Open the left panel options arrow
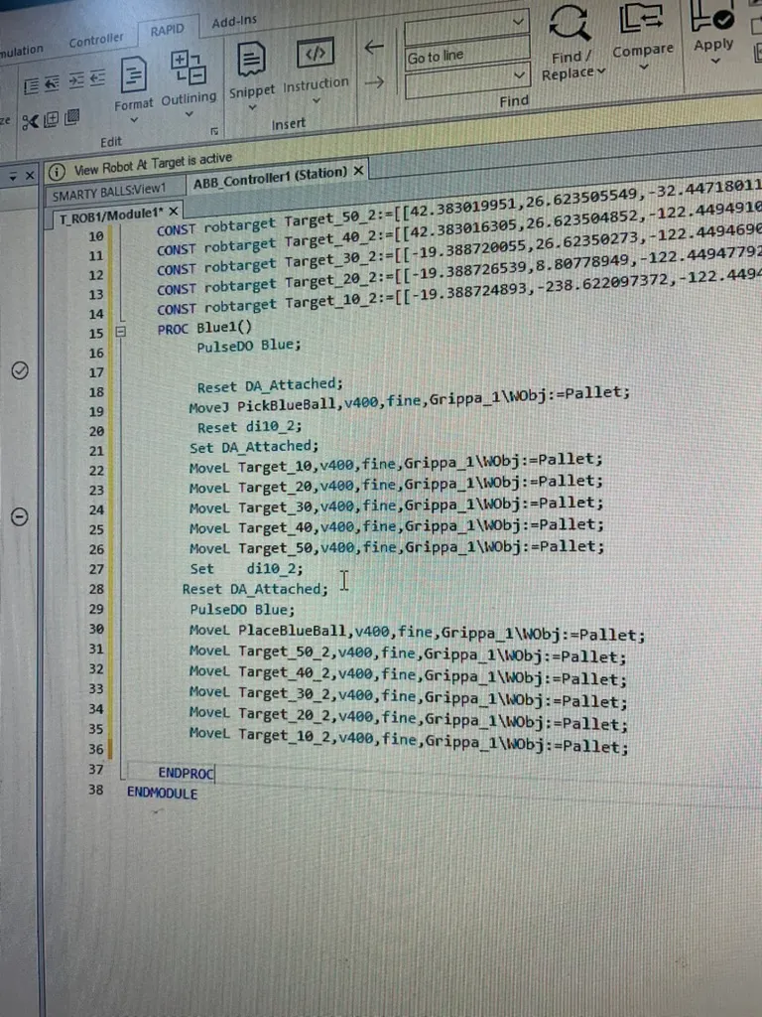Image resolution: width=762 pixels, height=1017 pixels. (x=13, y=177)
